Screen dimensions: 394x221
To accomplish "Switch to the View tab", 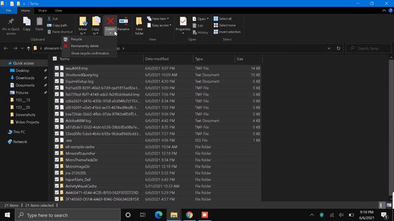I will [x=58, y=10].
